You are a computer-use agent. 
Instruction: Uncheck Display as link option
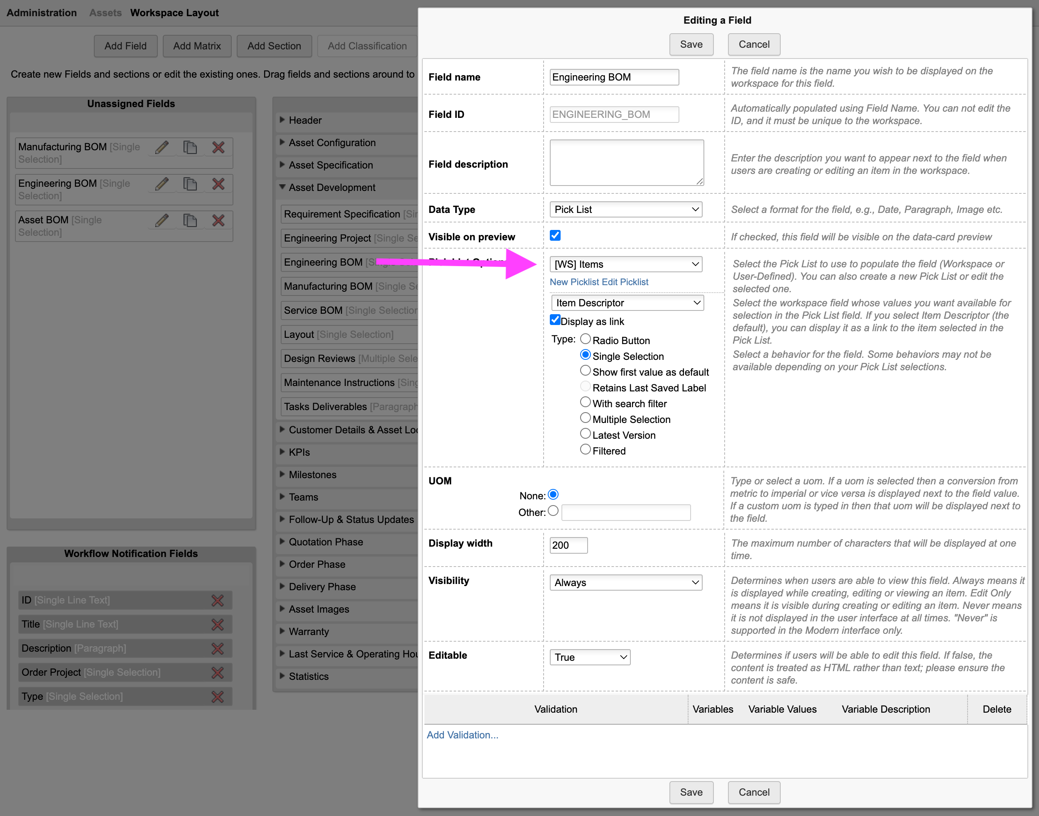click(555, 320)
